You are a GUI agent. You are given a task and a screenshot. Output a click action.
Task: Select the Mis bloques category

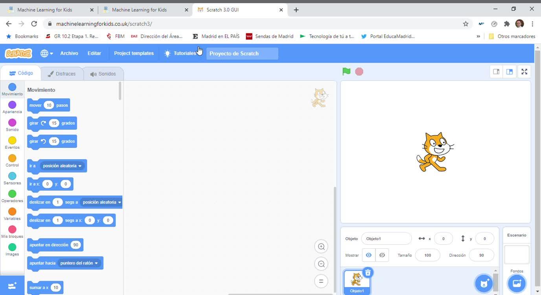point(12,232)
